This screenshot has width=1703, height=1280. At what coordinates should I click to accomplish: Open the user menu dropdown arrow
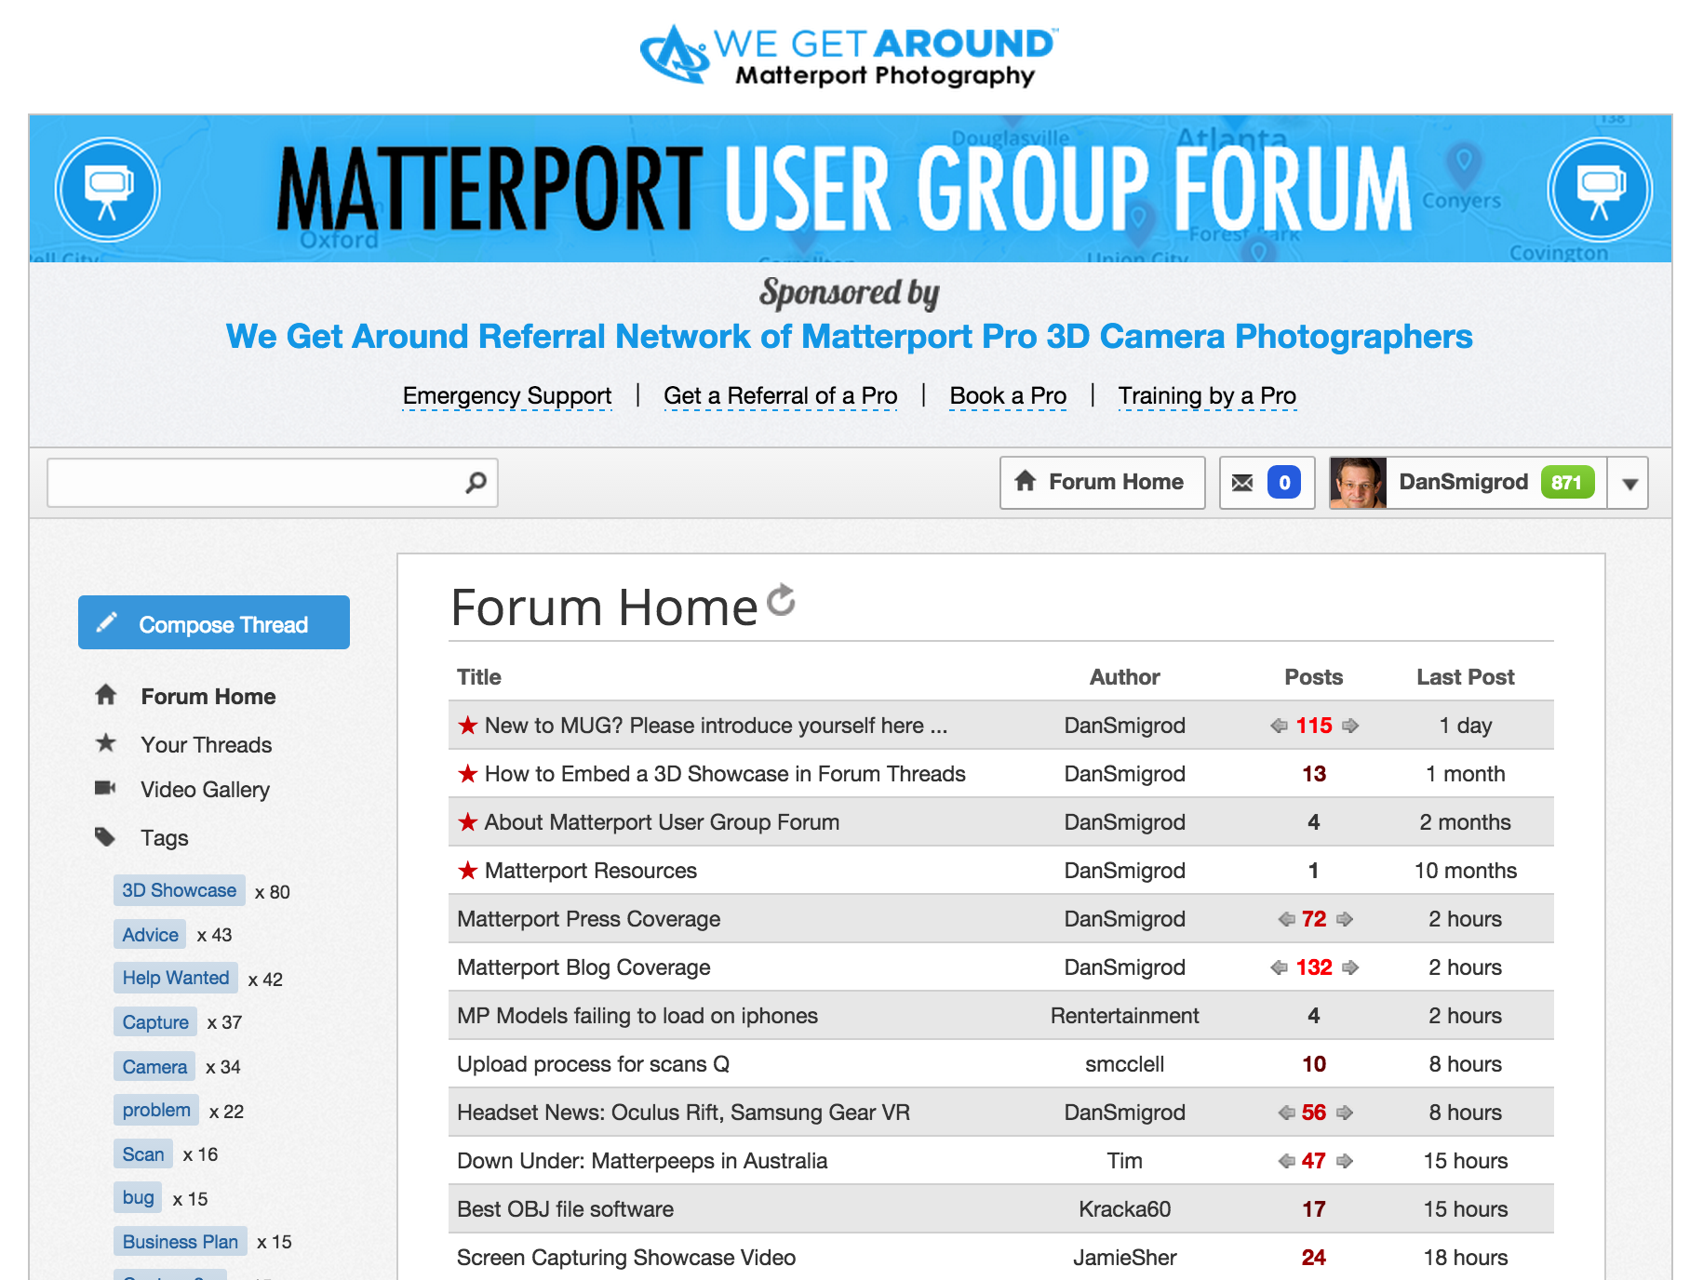(x=1629, y=484)
